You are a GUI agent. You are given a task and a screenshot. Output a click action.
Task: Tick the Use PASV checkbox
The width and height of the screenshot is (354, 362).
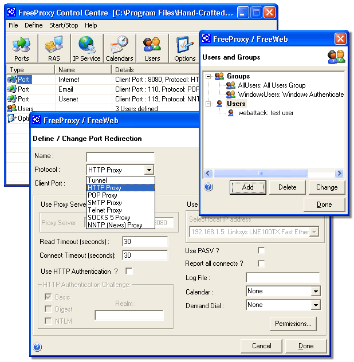point(261,250)
